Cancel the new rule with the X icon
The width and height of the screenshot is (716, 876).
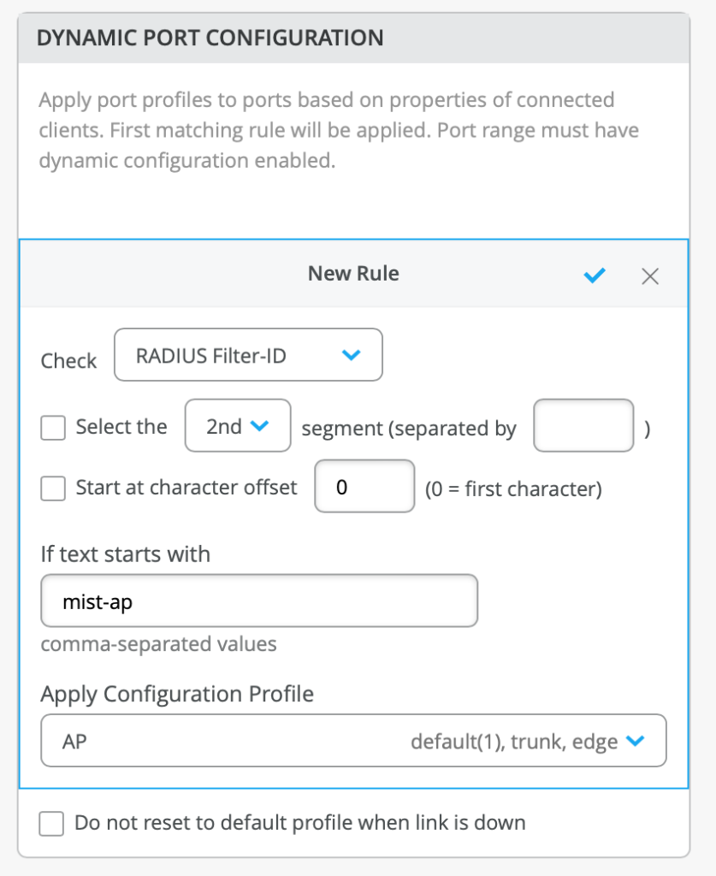click(x=650, y=275)
